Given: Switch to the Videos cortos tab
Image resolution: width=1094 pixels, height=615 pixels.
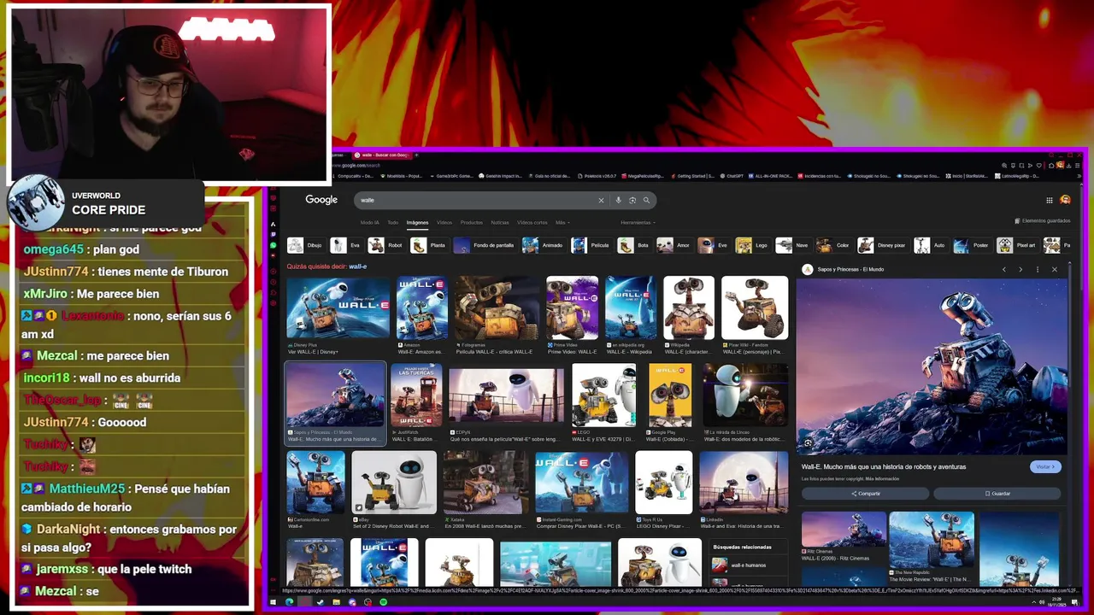Looking at the screenshot, I should click(x=532, y=222).
